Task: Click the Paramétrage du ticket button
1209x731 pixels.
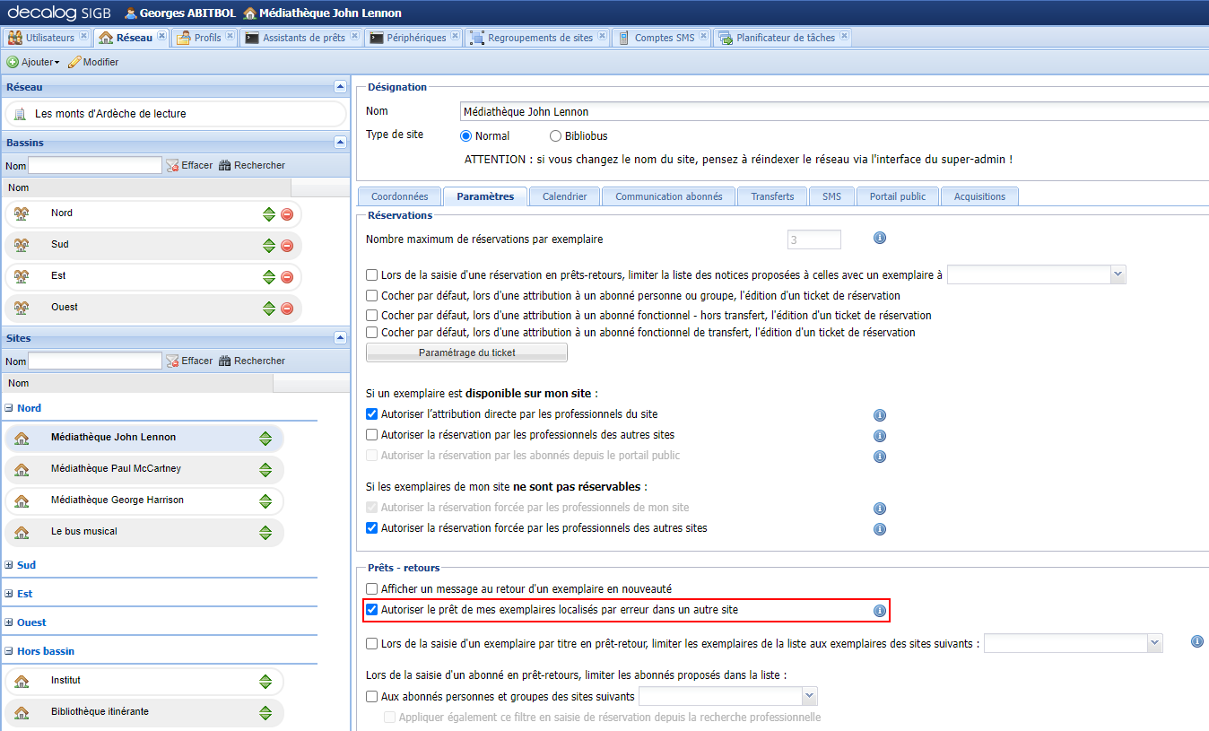Action: (x=465, y=352)
